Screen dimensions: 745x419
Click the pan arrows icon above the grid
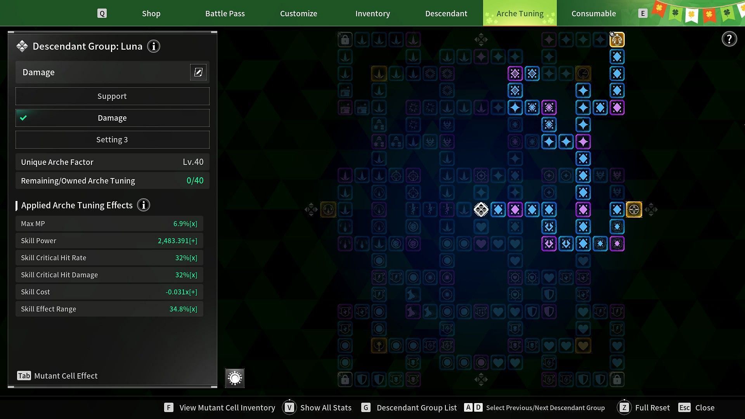(x=481, y=40)
